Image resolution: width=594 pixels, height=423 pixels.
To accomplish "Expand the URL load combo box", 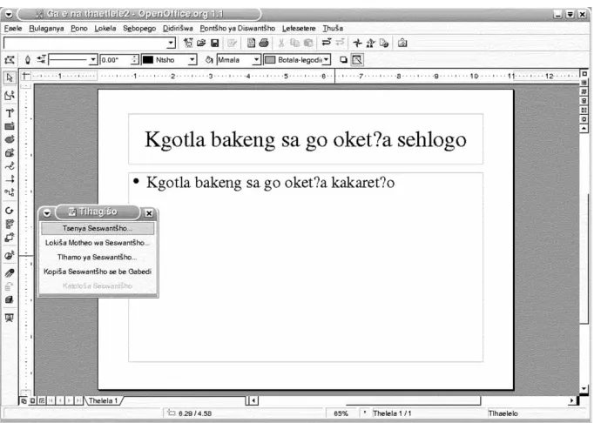I will [x=171, y=43].
